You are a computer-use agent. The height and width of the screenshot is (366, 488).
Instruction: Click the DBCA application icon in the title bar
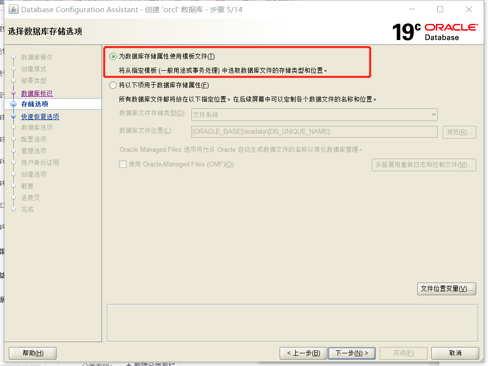coord(13,10)
